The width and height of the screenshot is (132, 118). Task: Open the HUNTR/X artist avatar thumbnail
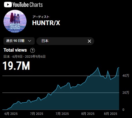(15, 21)
